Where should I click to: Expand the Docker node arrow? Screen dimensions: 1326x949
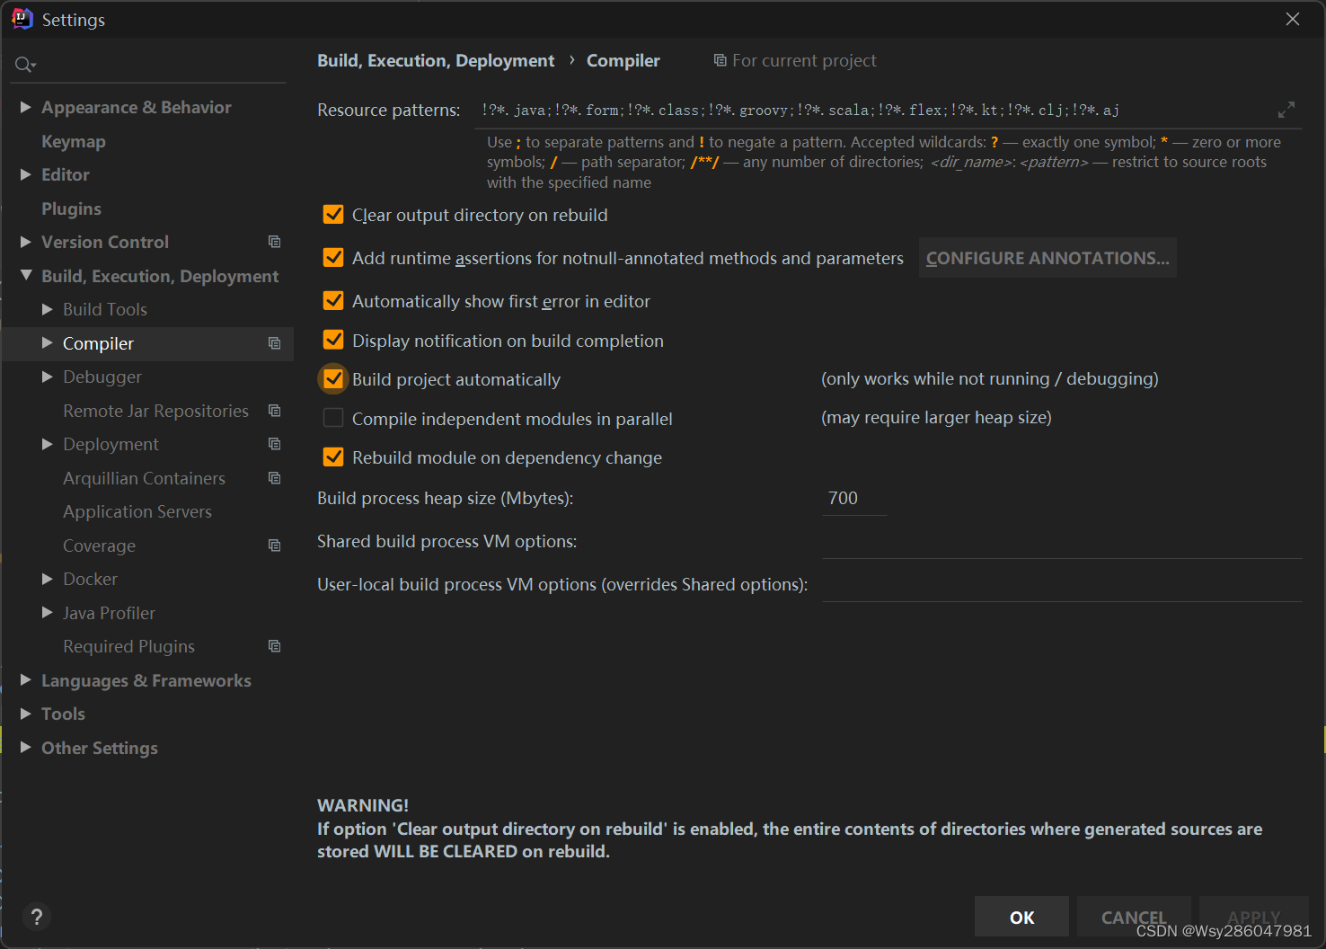[x=48, y=579]
